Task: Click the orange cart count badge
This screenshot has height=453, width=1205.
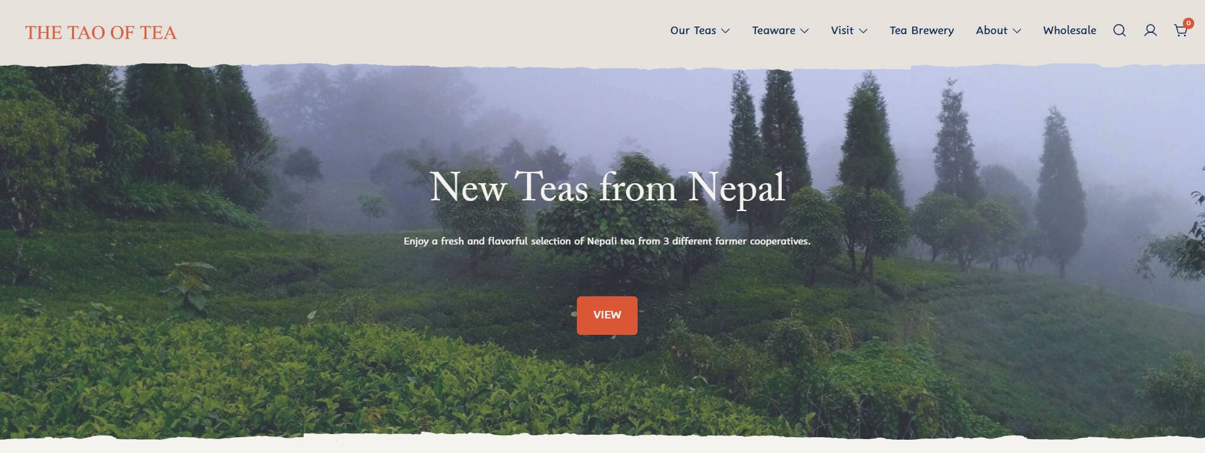Action: tap(1189, 23)
